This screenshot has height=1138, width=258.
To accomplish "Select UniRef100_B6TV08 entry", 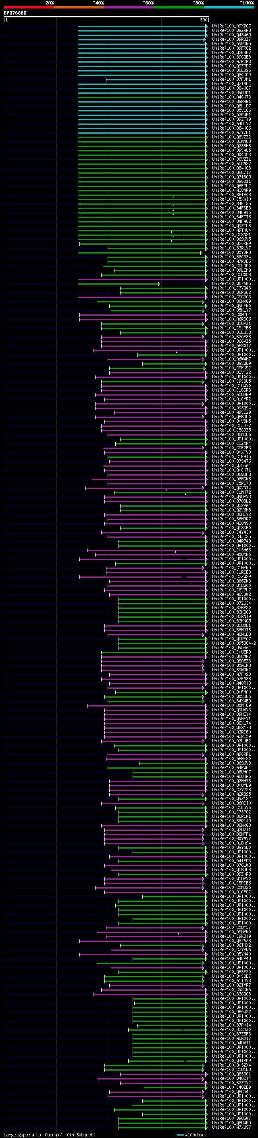I will 231,195.
